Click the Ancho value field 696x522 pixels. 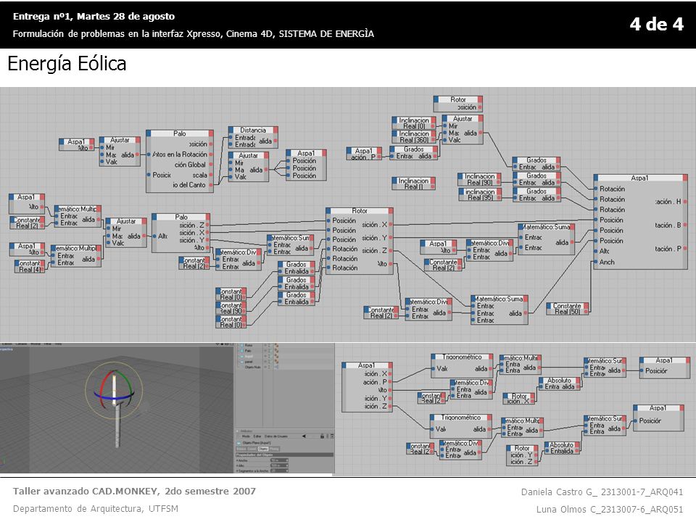click(x=280, y=460)
